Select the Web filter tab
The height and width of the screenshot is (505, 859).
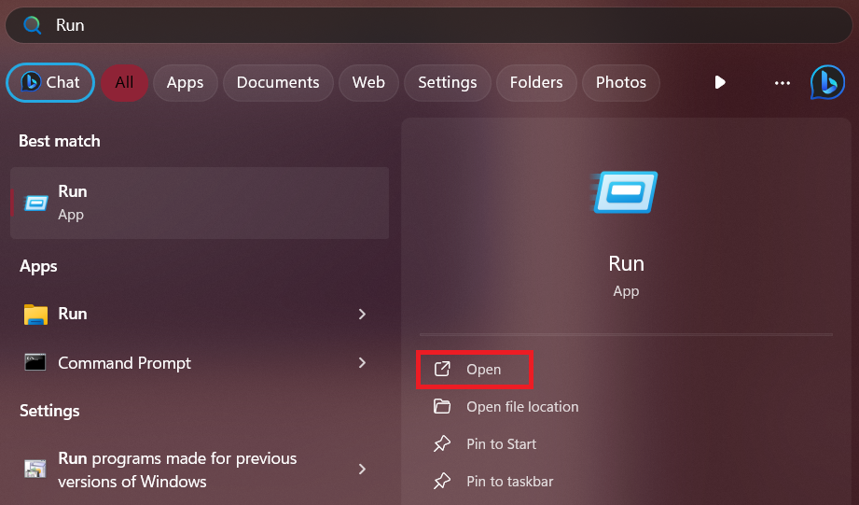(x=368, y=82)
